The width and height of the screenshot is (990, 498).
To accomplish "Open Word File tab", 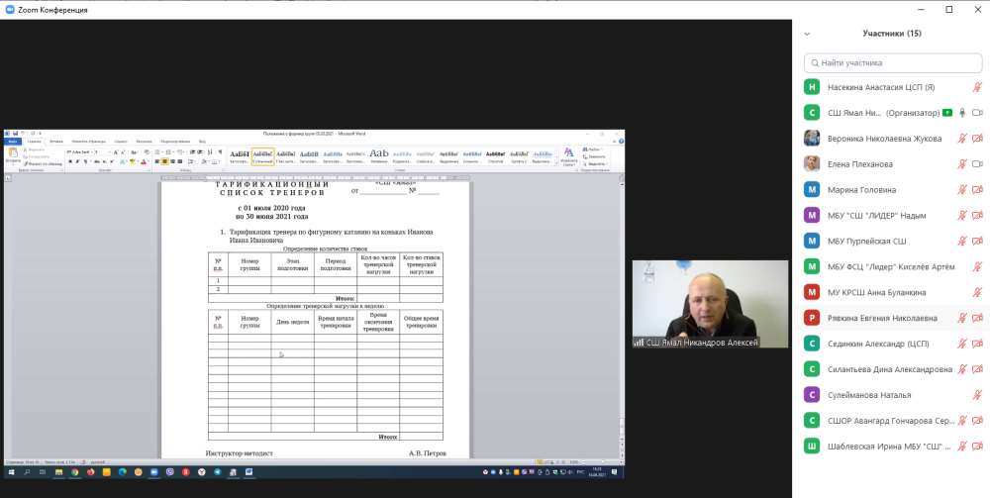I will (13, 142).
